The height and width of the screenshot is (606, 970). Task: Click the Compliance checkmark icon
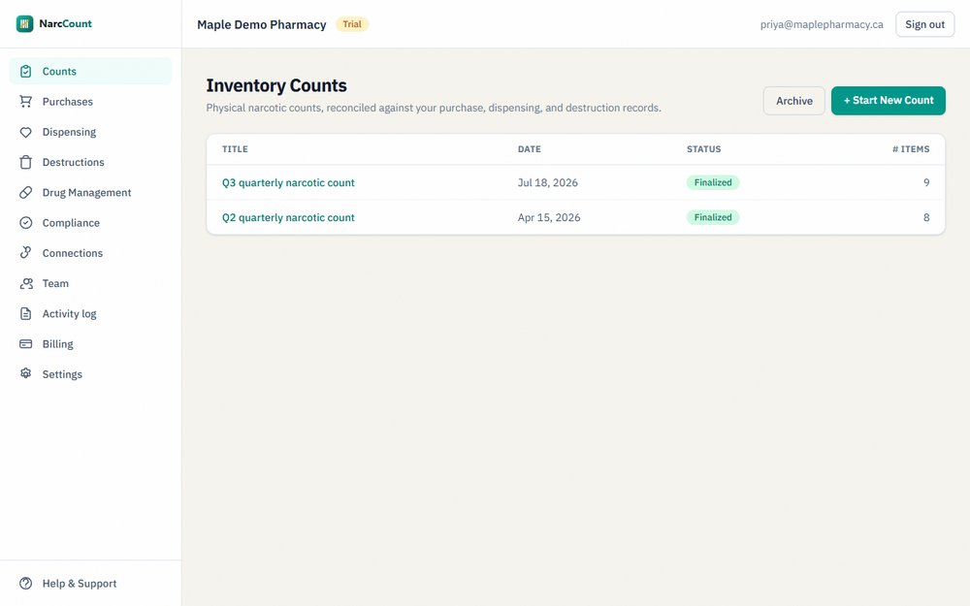25,223
